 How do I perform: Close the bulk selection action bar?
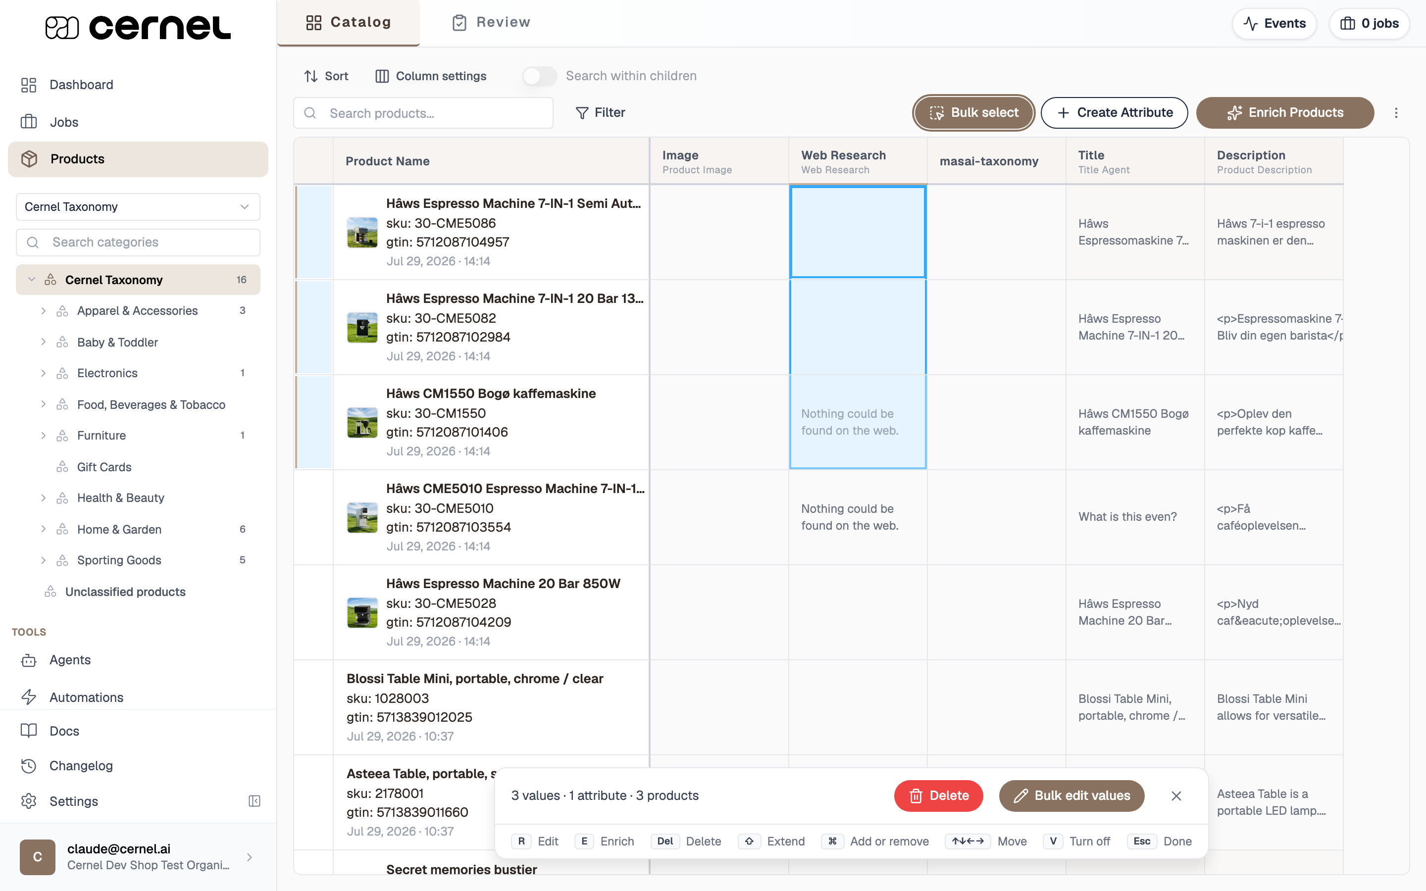coord(1176,795)
